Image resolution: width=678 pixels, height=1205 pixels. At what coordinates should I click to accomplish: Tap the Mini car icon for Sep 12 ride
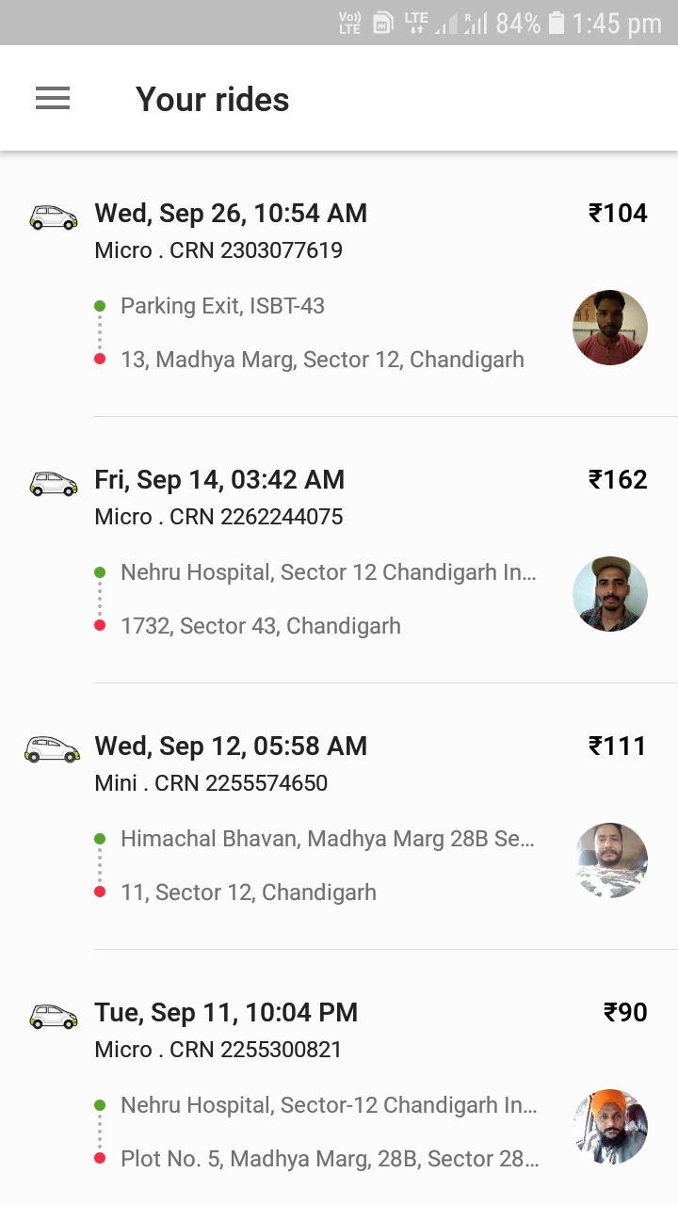pos(53,749)
